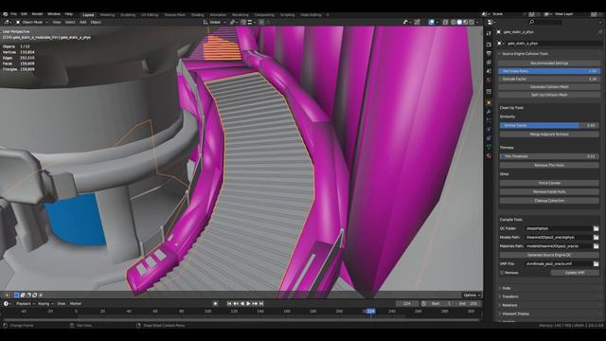Jump to the timeline end frame
Screen dimensions: 606x341
[261, 304]
